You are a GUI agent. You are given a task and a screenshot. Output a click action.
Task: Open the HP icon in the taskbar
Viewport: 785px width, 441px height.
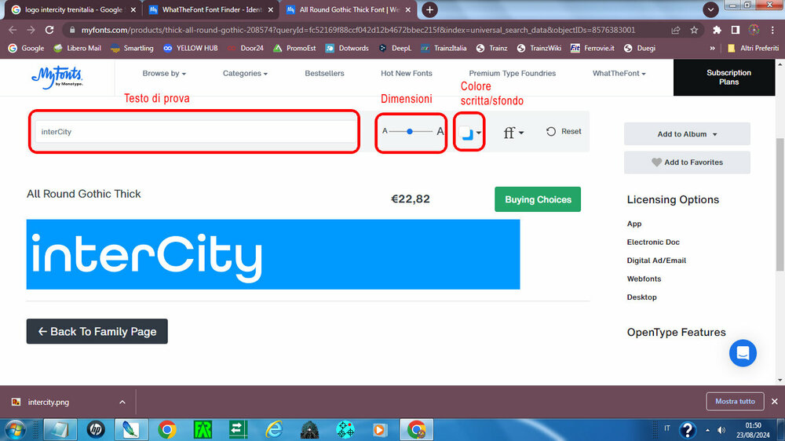point(96,429)
